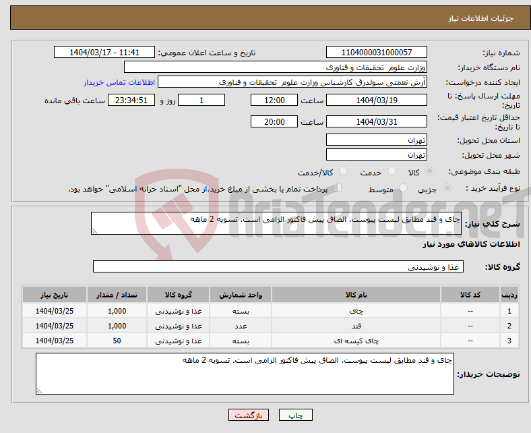This screenshot has height=433, width=531.
Task: Click the resize handle of توضیحات خریدار textarea
Action: [x=39, y=391]
